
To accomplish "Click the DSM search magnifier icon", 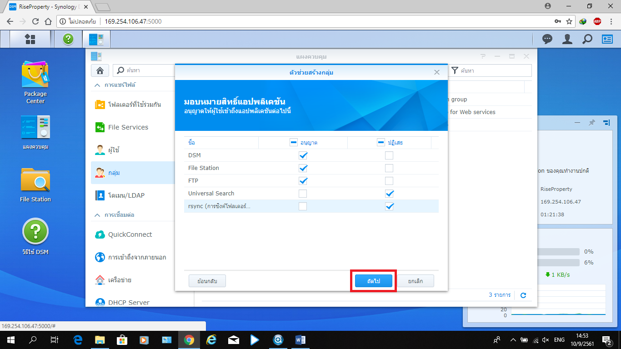I will coord(587,40).
